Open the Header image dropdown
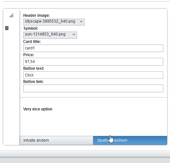This screenshot has height=163, width=170. [x=54, y=22]
